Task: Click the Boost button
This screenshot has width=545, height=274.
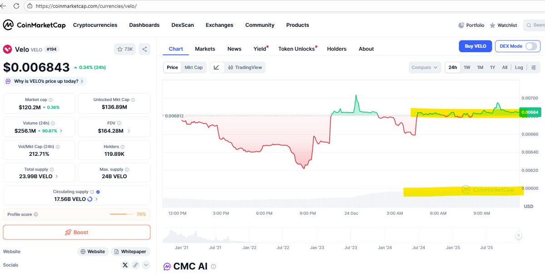Action: click(x=77, y=232)
